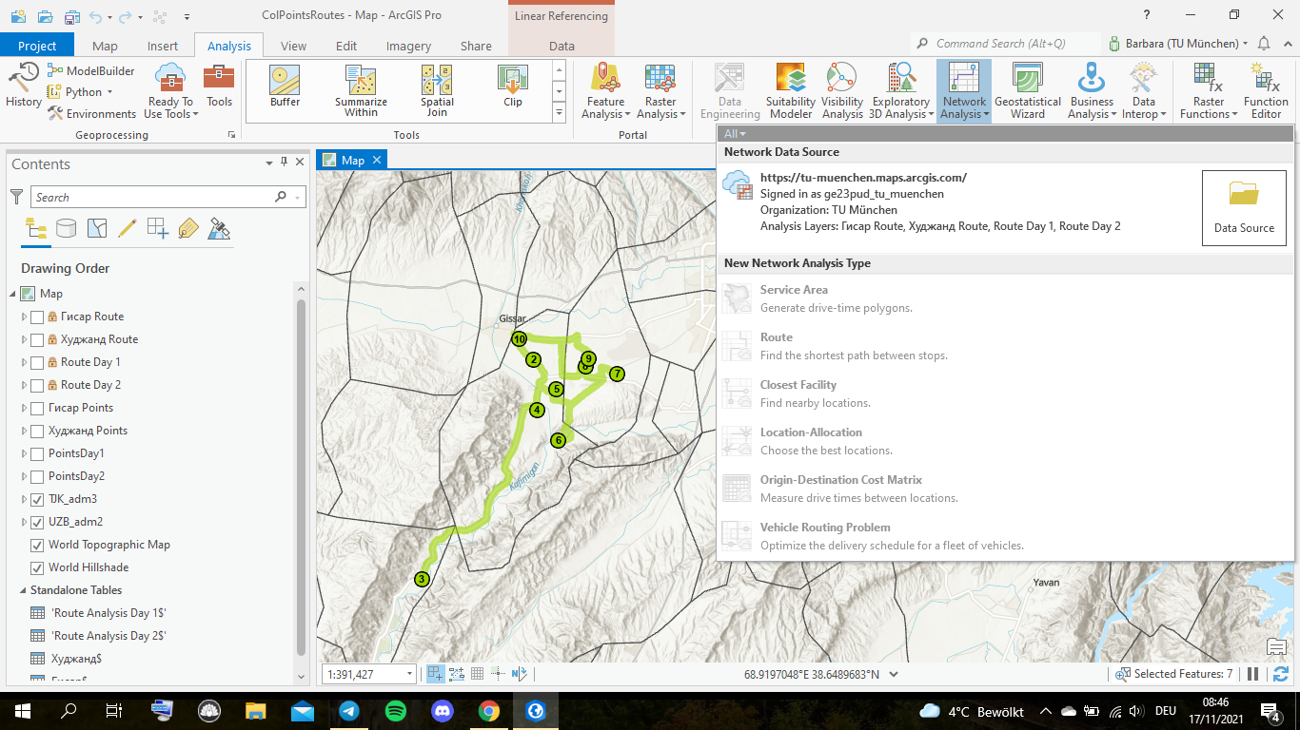
Task: Switch to the Linear Referencing Data tab
Action: tap(561, 46)
